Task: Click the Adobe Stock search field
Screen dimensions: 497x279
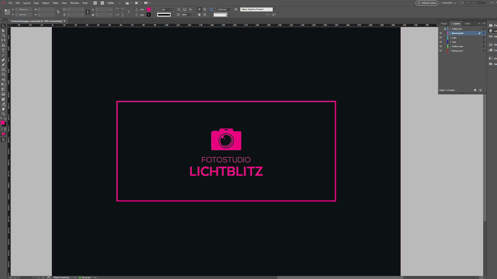Action: tap(473, 3)
